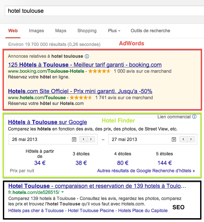Click the info icon beside Annonces relatives

[87, 56]
